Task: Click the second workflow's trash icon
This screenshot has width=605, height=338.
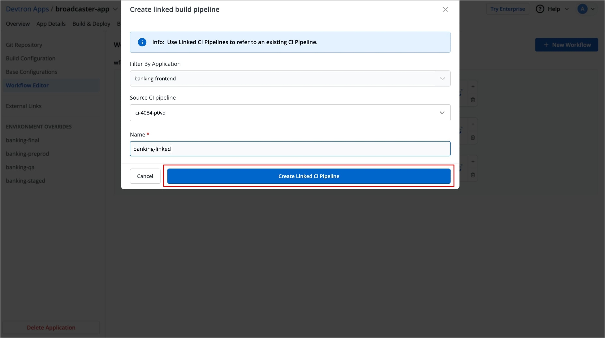Action: (x=473, y=137)
